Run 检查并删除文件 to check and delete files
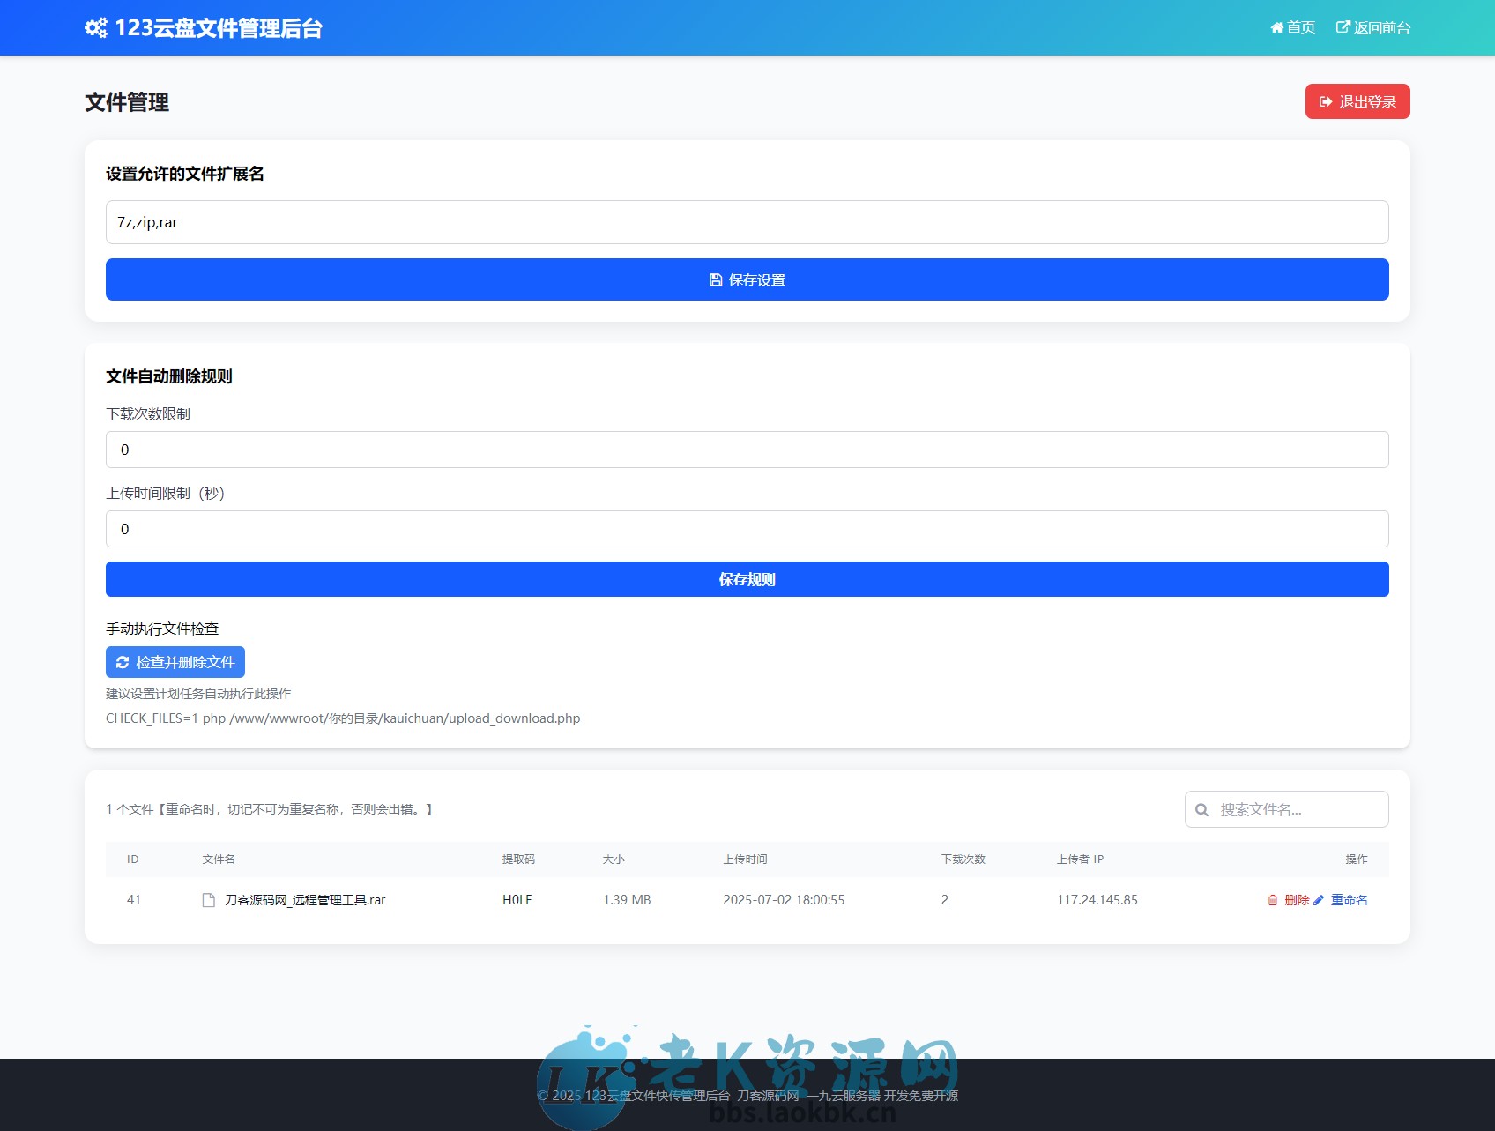1495x1131 pixels. 175,662
